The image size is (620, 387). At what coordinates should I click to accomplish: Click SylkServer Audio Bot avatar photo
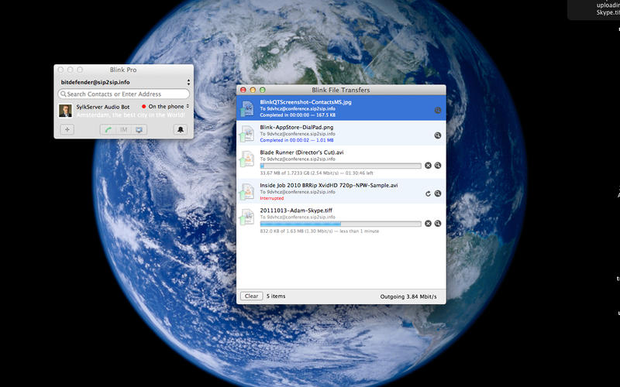click(x=65, y=111)
